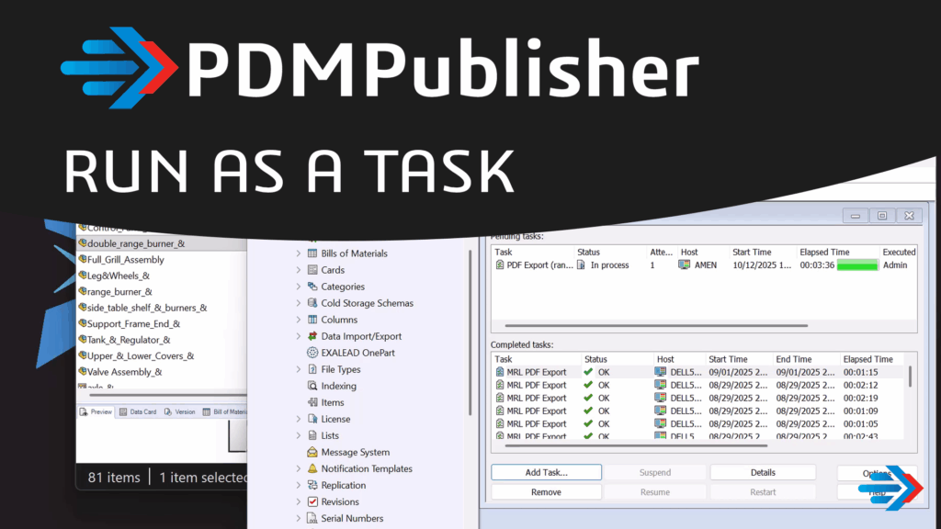This screenshot has height=529, width=941.
Task: Click the completed tasks horizontal scrollbar
Action: (x=636, y=446)
